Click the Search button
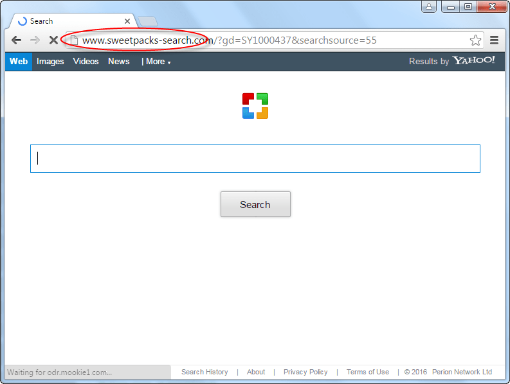The image size is (510, 384). [x=255, y=204]
